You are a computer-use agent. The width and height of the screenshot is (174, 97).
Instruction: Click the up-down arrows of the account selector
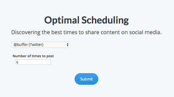[x=68, y=45]
